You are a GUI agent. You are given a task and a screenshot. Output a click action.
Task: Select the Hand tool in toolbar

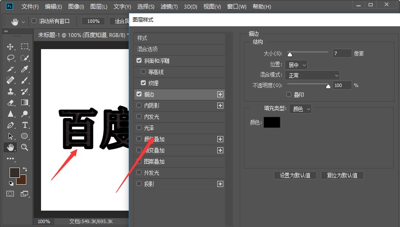tap(10, 147)
